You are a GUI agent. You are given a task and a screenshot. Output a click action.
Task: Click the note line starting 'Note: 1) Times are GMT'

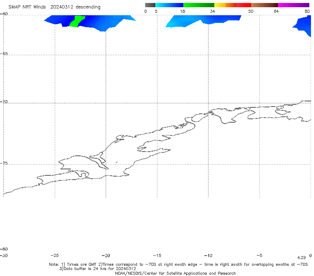178,265
